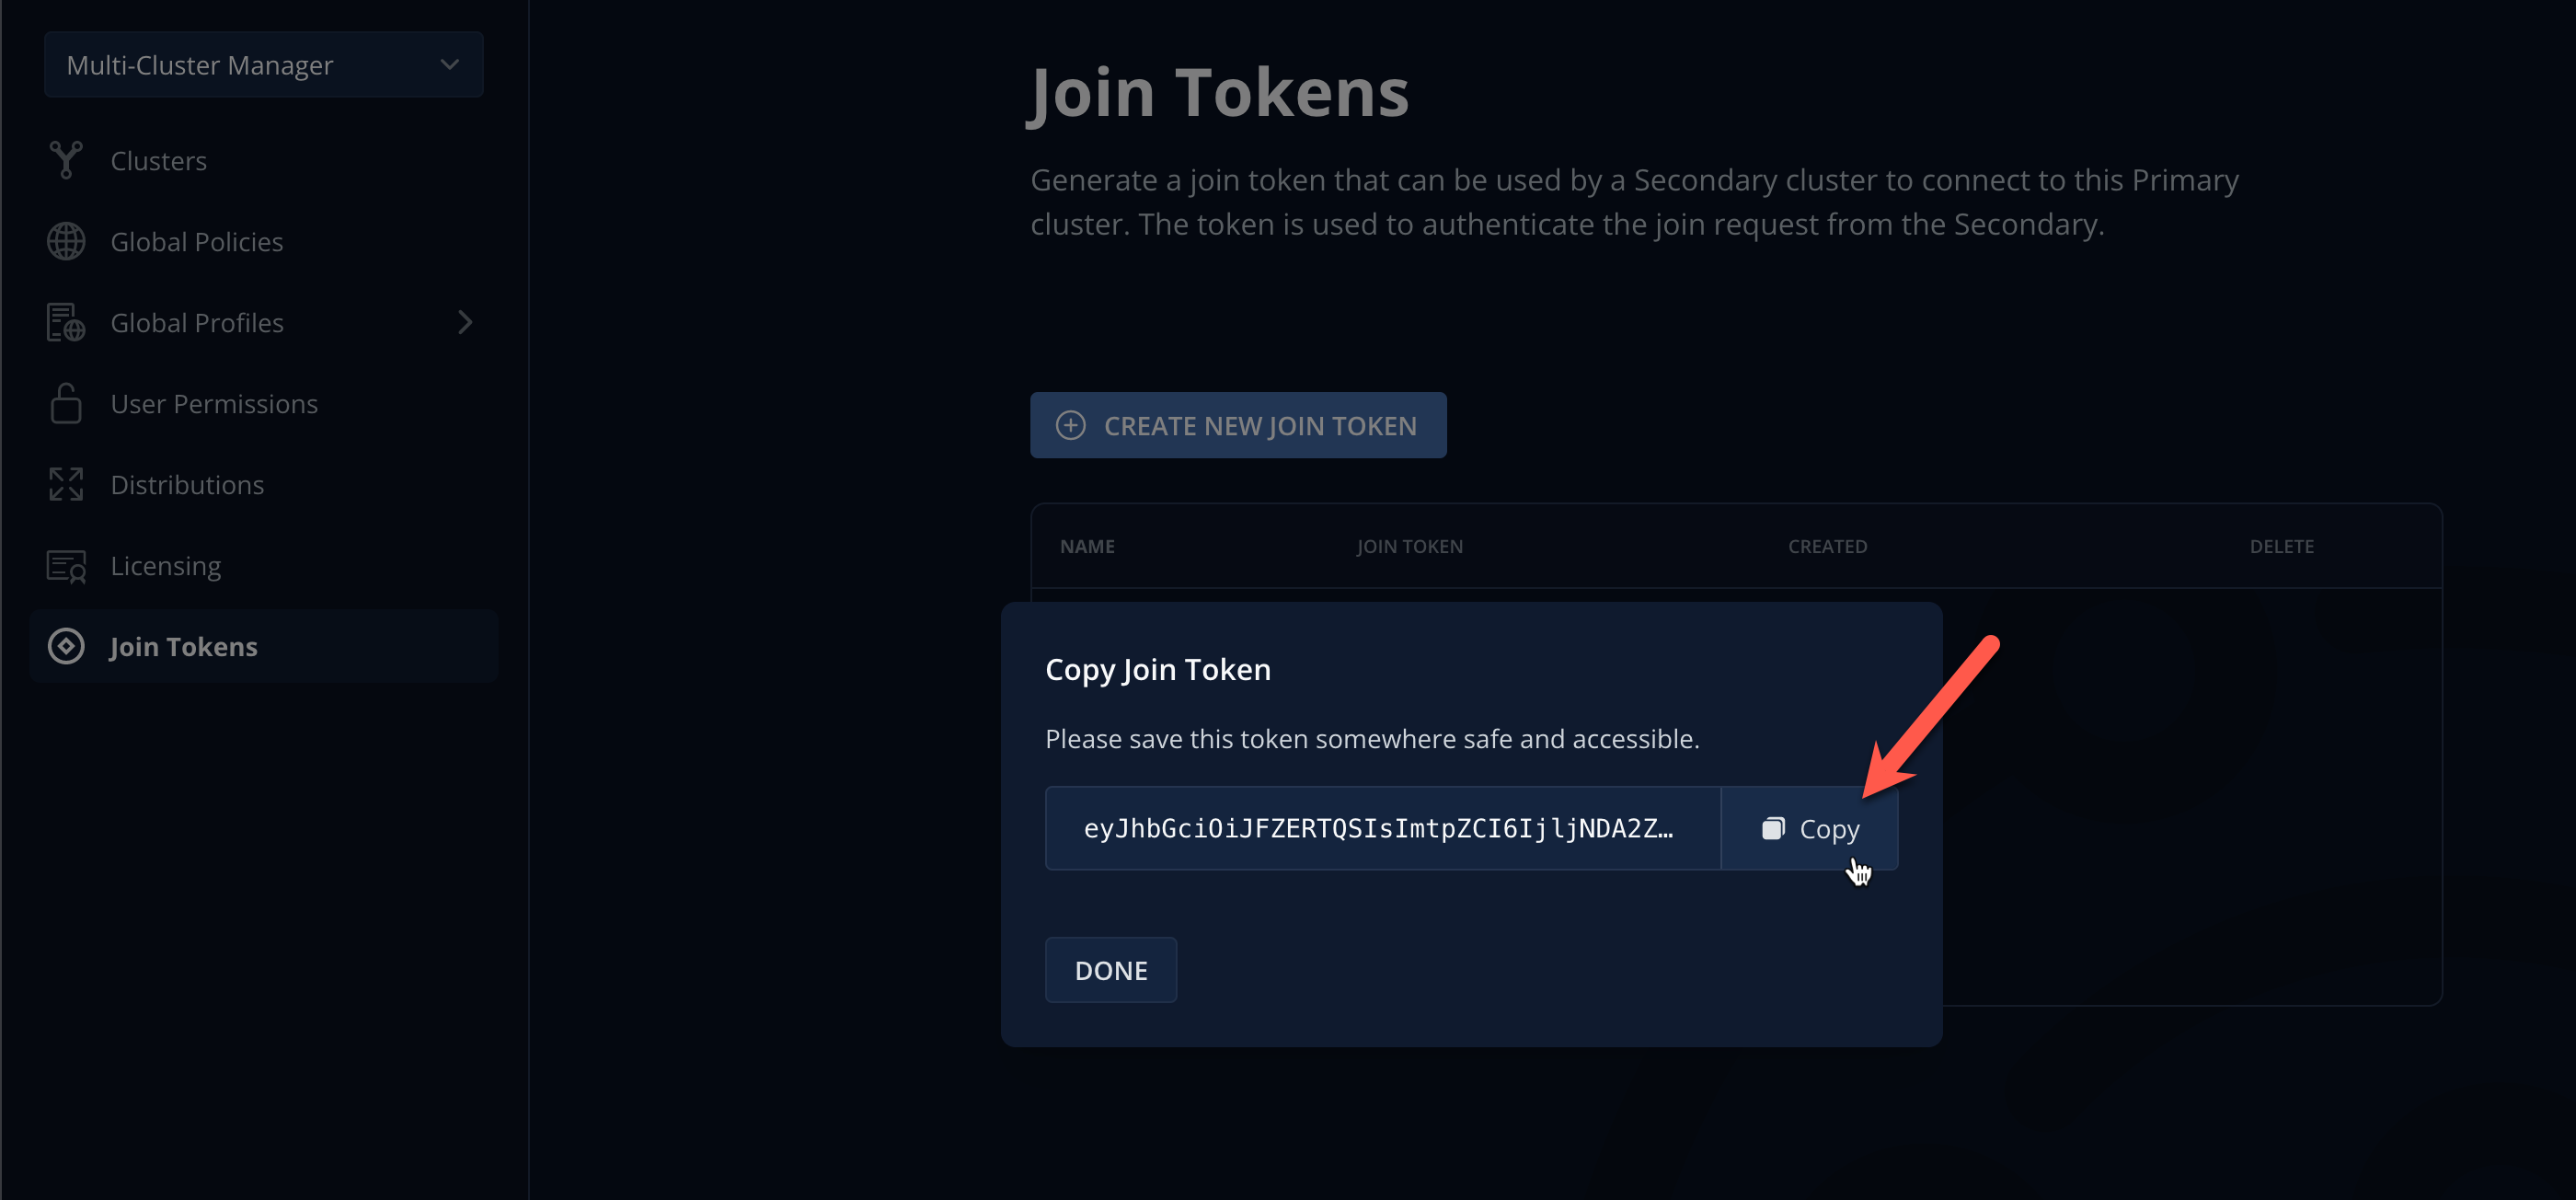Click the Join Tokens diamond icon

[66, 646]
